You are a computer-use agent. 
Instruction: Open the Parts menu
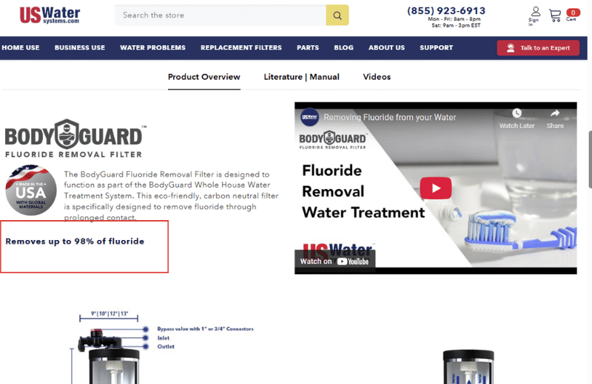308,48
